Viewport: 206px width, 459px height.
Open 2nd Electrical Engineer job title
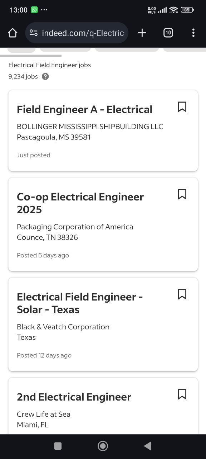(74, 397)
